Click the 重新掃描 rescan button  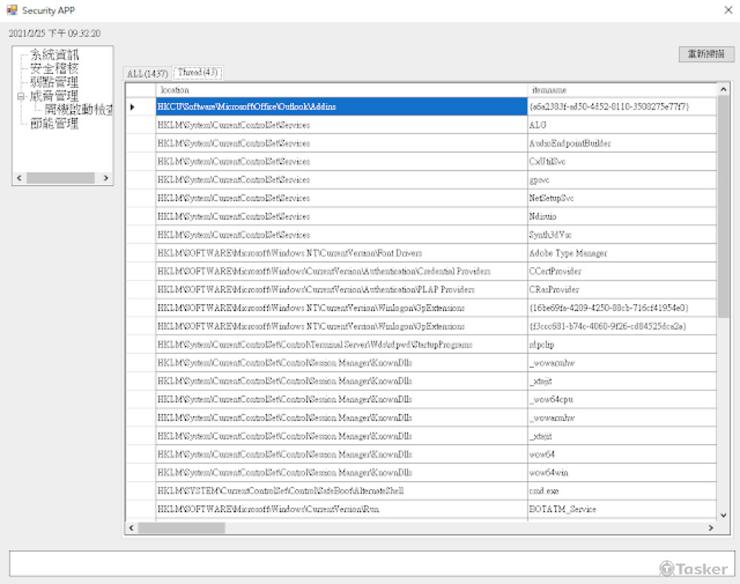(706, 54)
